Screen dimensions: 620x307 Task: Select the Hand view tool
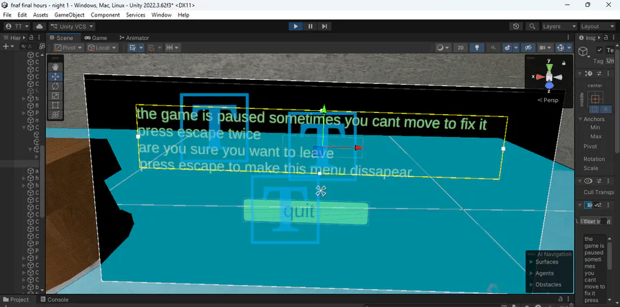point(55,67)
